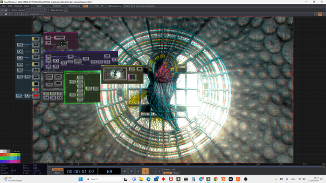Step one frame forward with plus button
326x183 pixels.
(159, 171)
